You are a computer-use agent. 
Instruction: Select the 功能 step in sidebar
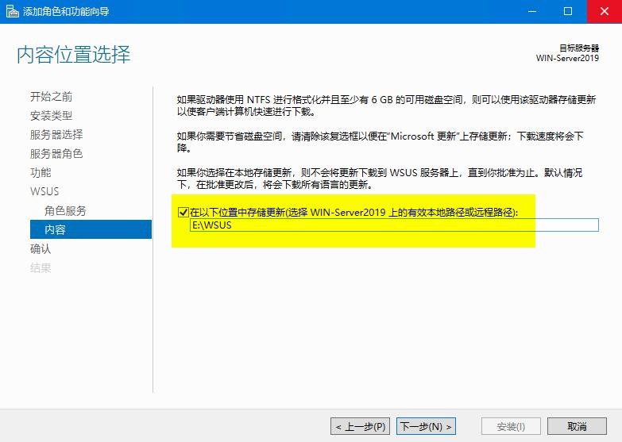pyautogui.click(x=41, y=173)
